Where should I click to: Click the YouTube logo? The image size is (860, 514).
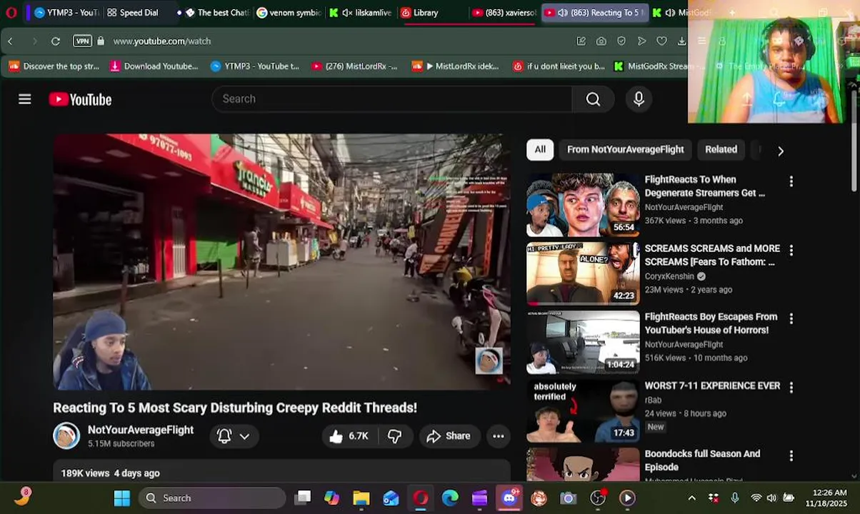(x=80, y=99)
